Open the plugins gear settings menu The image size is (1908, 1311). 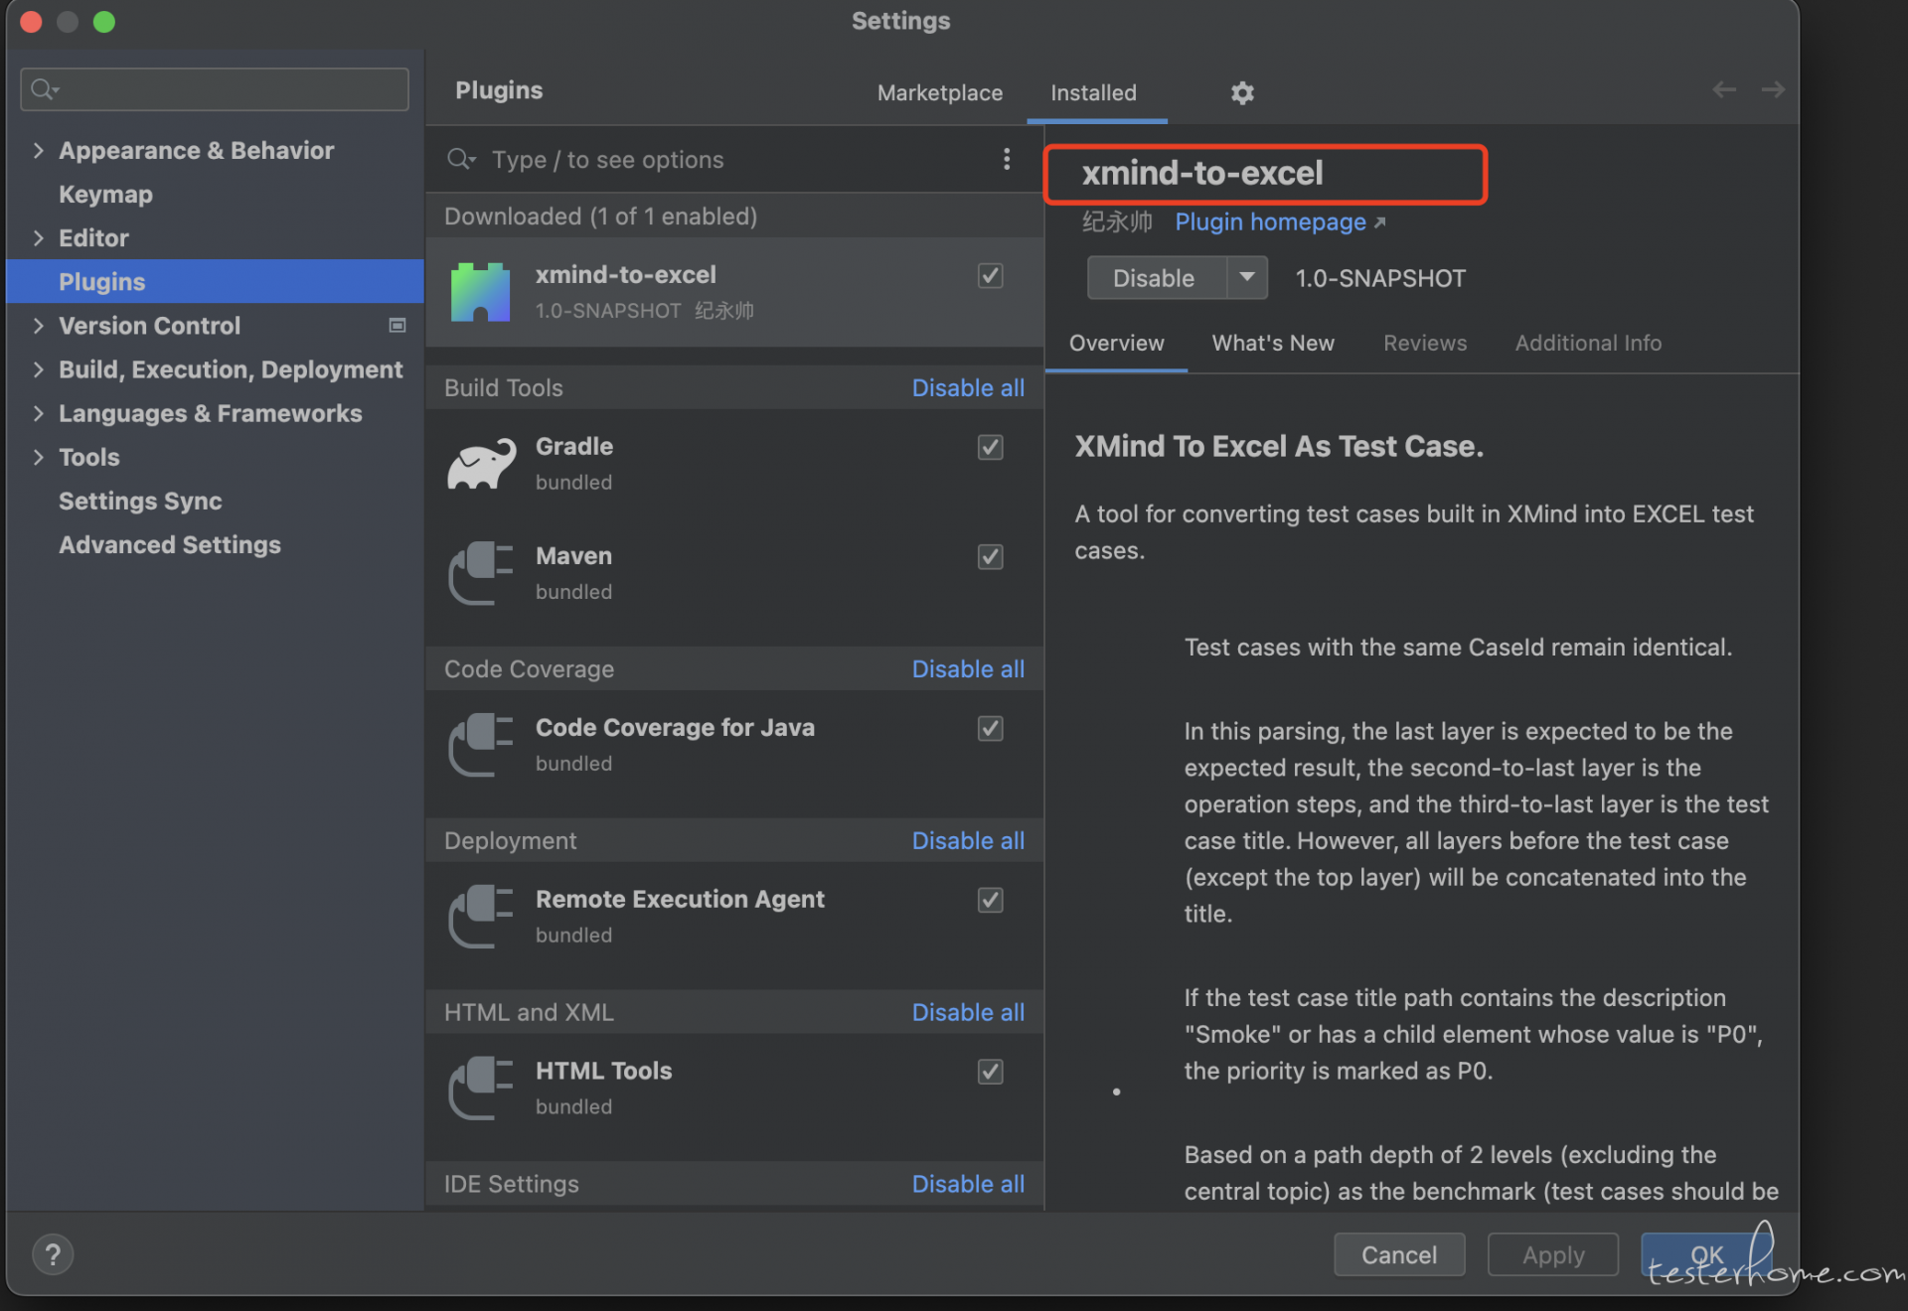[x=1242, y=92]
